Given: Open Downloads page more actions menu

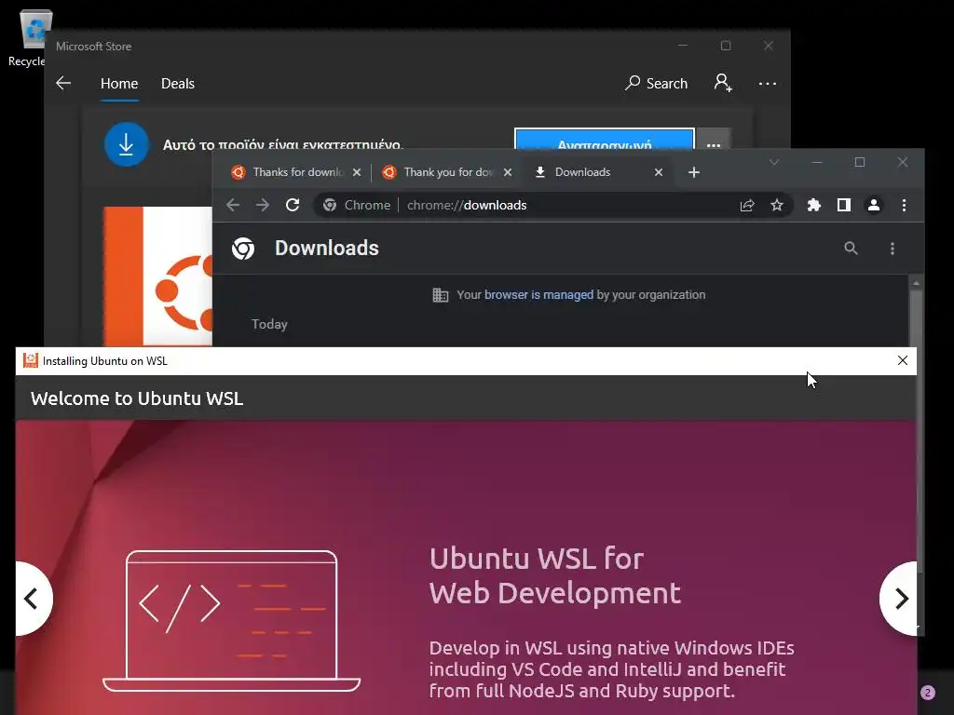Looking at the screenshot, I should 892,248.
